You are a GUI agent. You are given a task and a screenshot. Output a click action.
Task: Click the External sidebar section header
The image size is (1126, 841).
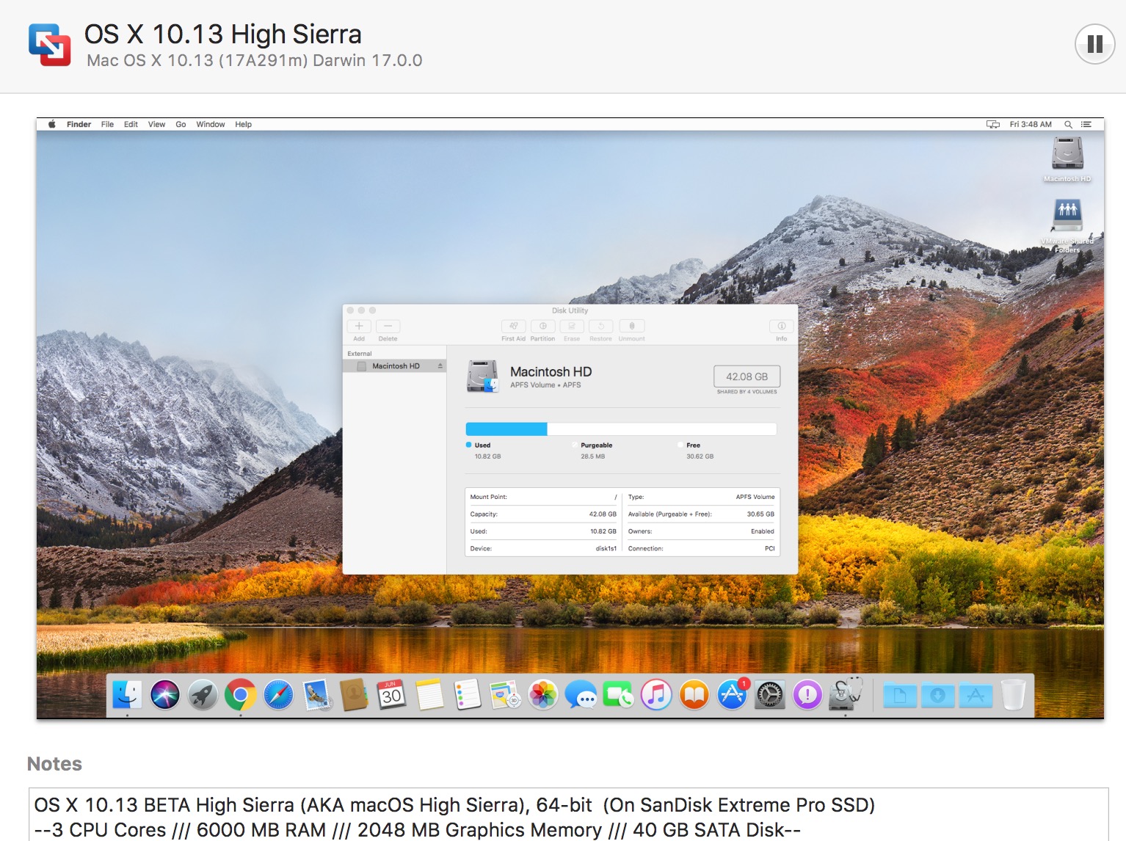[360, 354]
